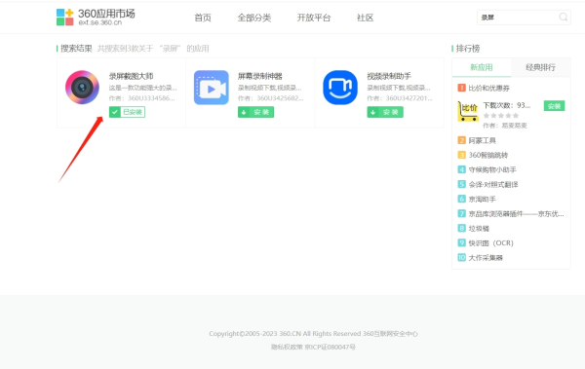Click the yellow 比价 shopping cart icon
585x369 pixels.
[x=468, y=111]
